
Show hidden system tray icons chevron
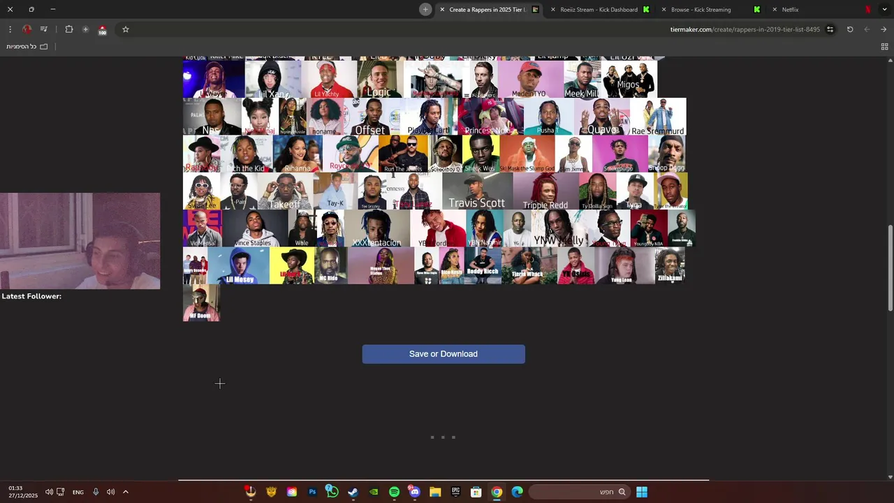click(x=126, y=492)
